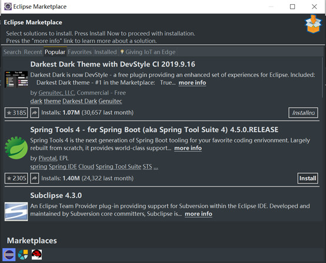Open the Subclipse logo thumbnail
Screen dimensions: 326x263
tap(16, 212)
